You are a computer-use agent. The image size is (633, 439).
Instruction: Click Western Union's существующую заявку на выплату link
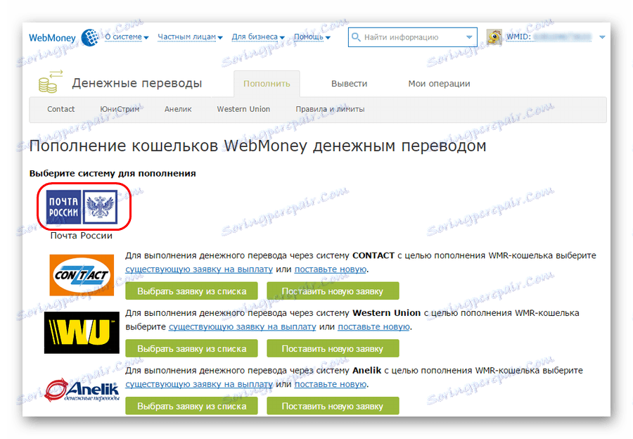242,326
